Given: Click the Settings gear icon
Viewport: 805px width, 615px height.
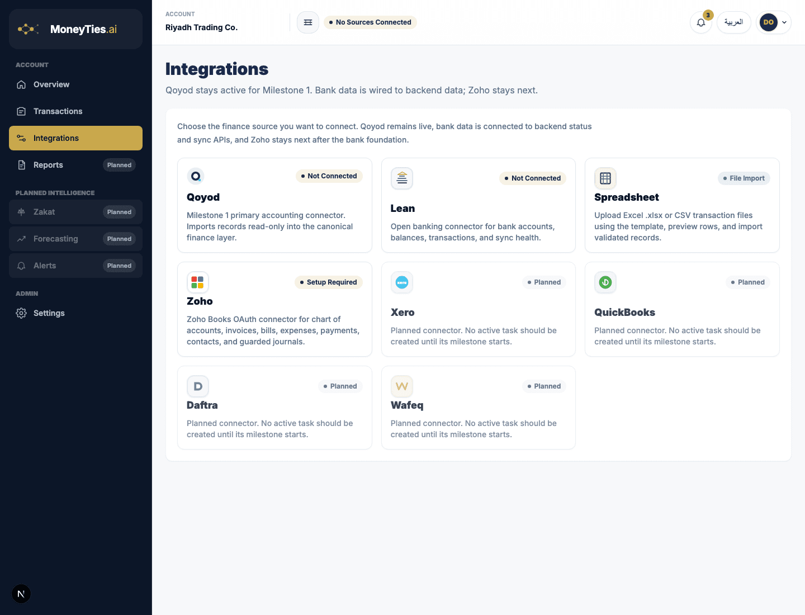Looking at the screenshot, I should click(x=21, y=313).
